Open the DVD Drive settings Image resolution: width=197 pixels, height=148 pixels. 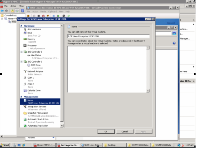(36, 65)
